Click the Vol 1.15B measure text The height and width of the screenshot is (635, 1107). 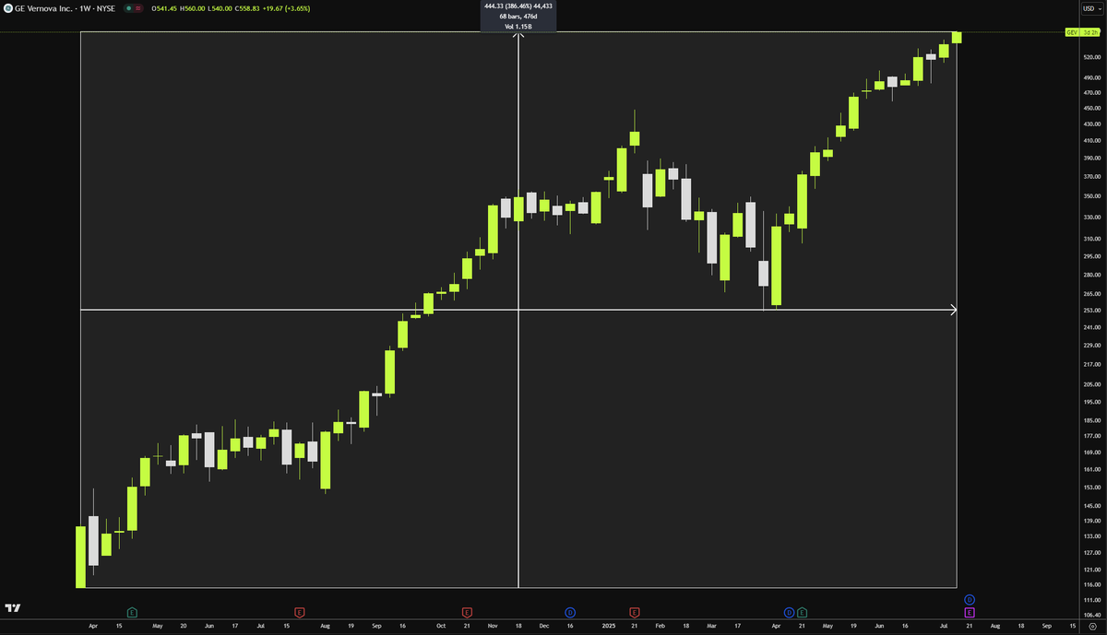(518, 26)
